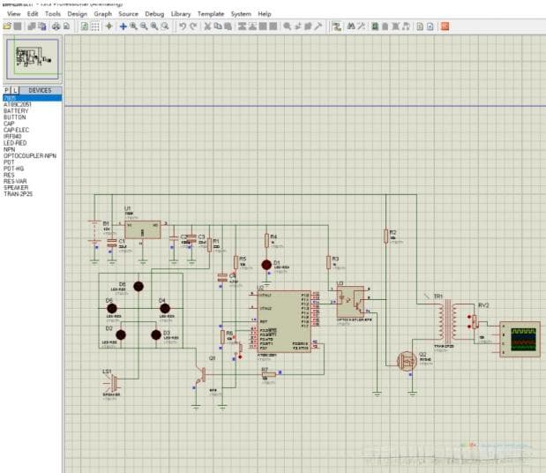
Task: Cut the selection to clipboard
Action: (x=207, y=26)
